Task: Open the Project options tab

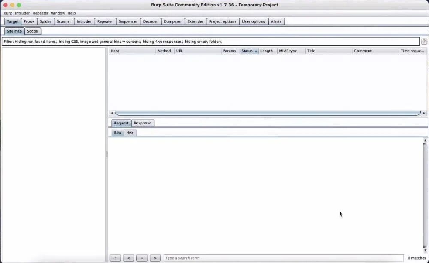Action: coord(223,21)
